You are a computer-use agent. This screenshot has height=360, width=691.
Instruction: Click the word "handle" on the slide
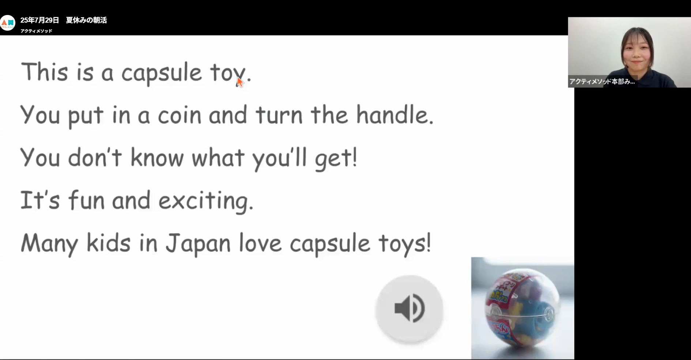(x=395, y=115)
